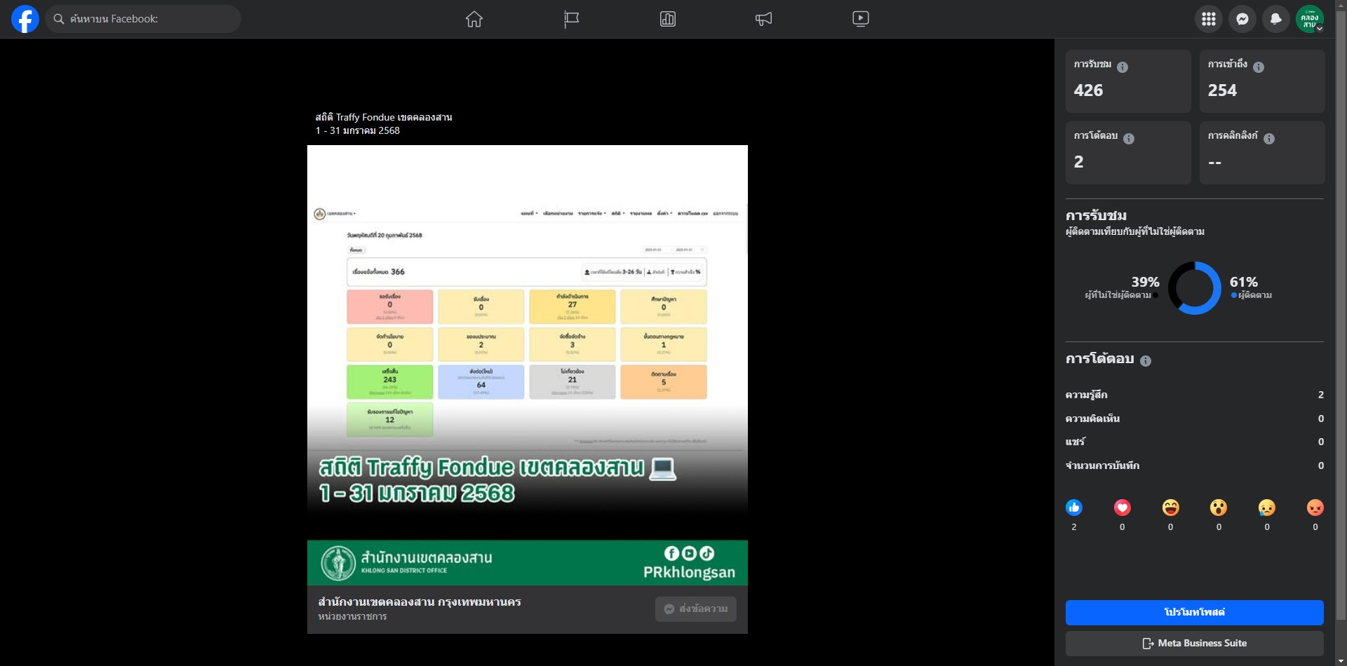The width and height of the screenshot is (1347, 666).
Task: Click the Angry reaction icon
Action: click(x=1315, y=508)
